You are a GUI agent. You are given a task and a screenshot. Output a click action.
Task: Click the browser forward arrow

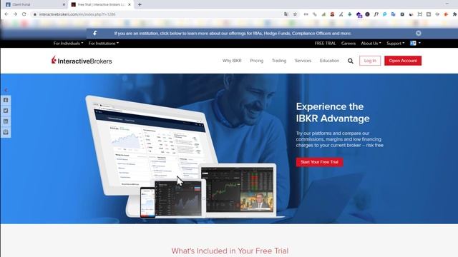[15, 14]
